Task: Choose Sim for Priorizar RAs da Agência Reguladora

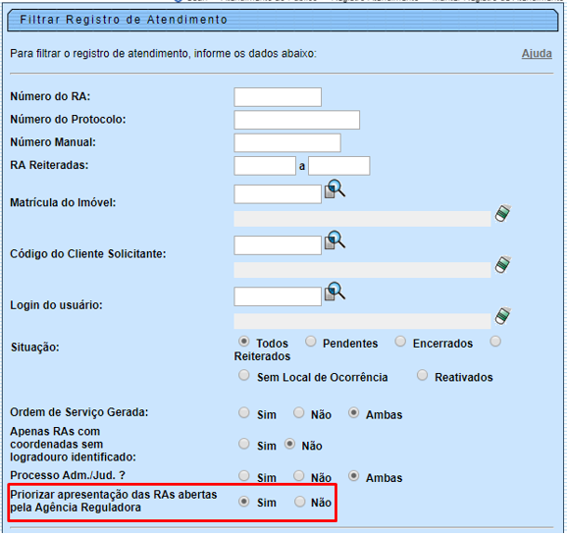Action: coord(244,502)
